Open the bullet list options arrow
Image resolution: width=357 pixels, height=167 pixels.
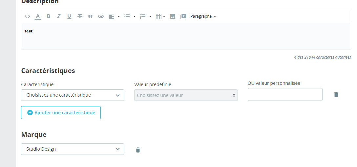[134, 16]
